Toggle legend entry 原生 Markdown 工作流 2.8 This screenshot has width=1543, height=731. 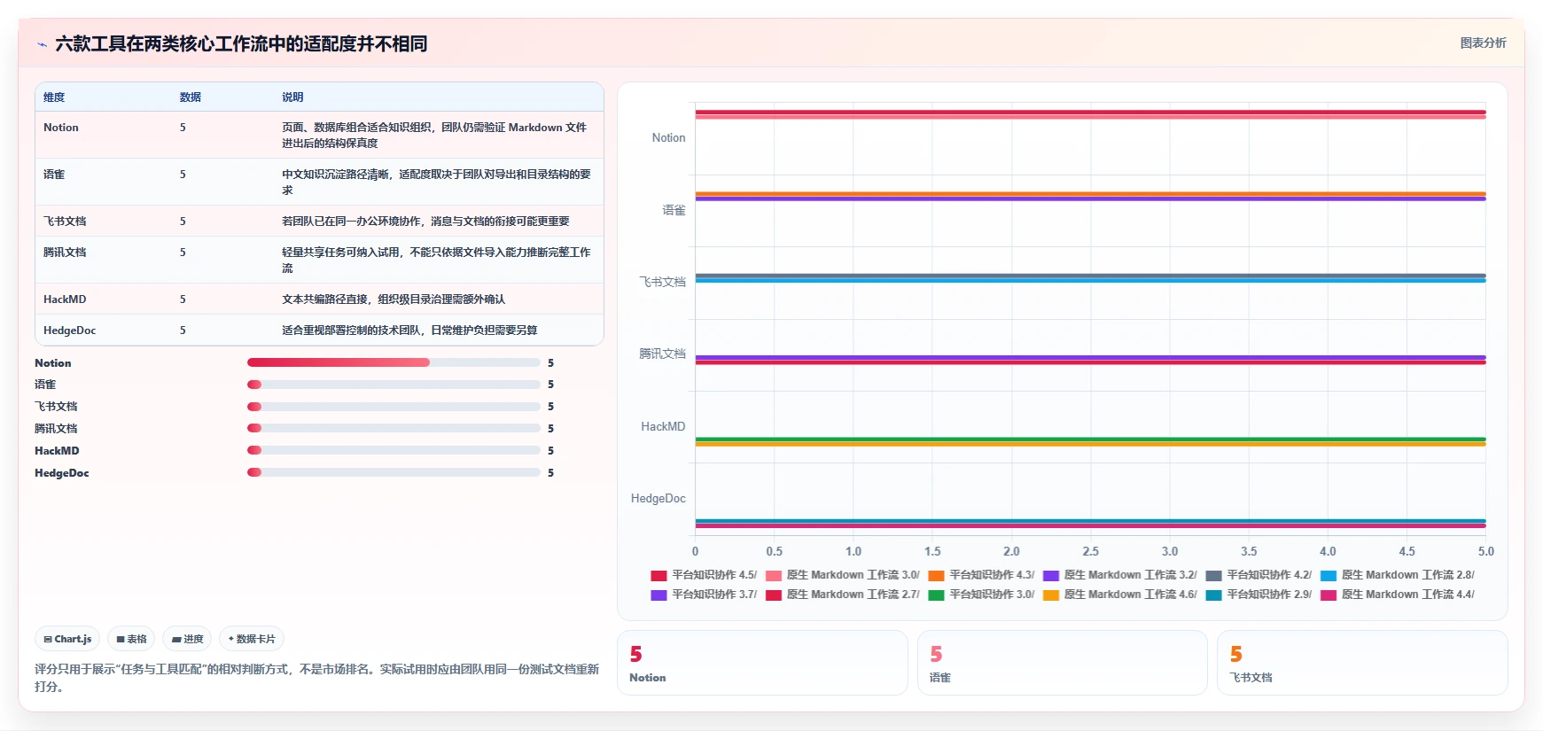pyautogui.click(x=1398, y=575)
